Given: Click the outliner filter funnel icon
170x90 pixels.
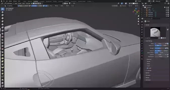Looking at the screenshot, I should (165, 3).
